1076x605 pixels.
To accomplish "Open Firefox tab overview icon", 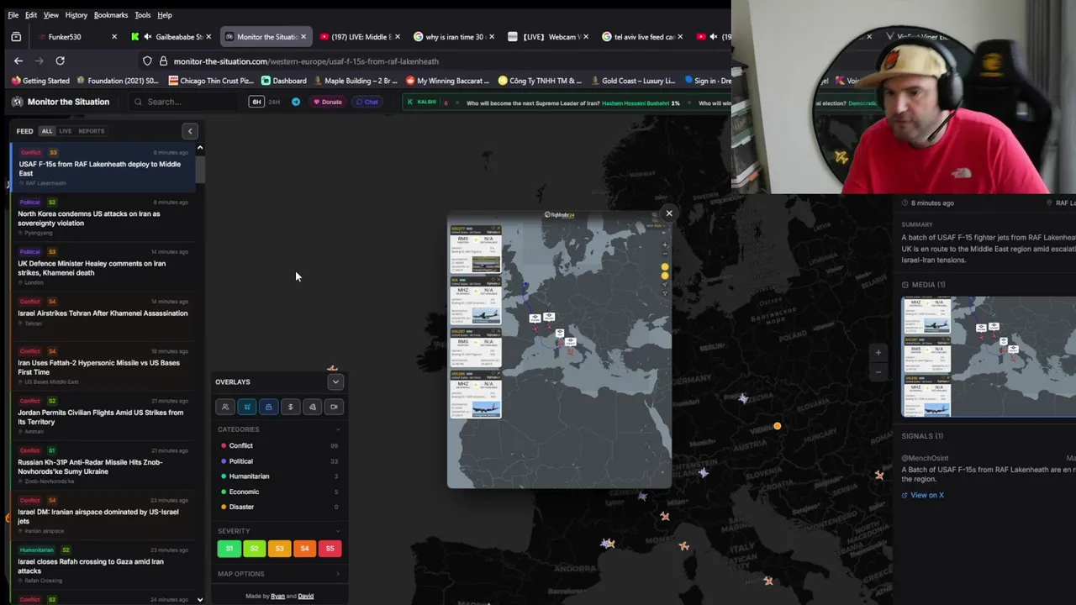I will tap(16, 37).
